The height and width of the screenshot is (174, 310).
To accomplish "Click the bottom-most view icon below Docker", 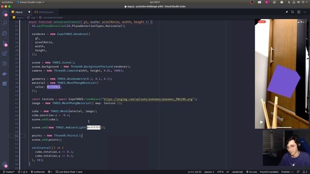I will (x=5, y=84).
